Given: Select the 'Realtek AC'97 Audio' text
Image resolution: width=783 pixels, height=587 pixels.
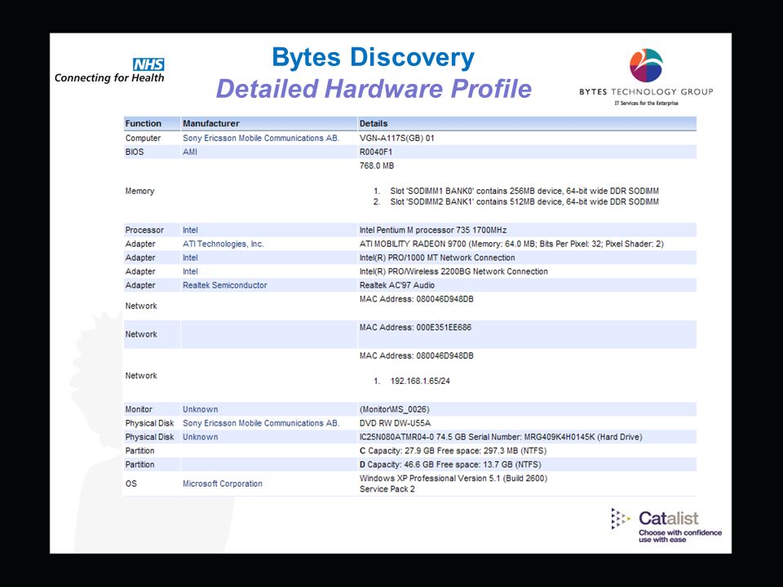Looking at the screenshot, I should click(397, 285).
